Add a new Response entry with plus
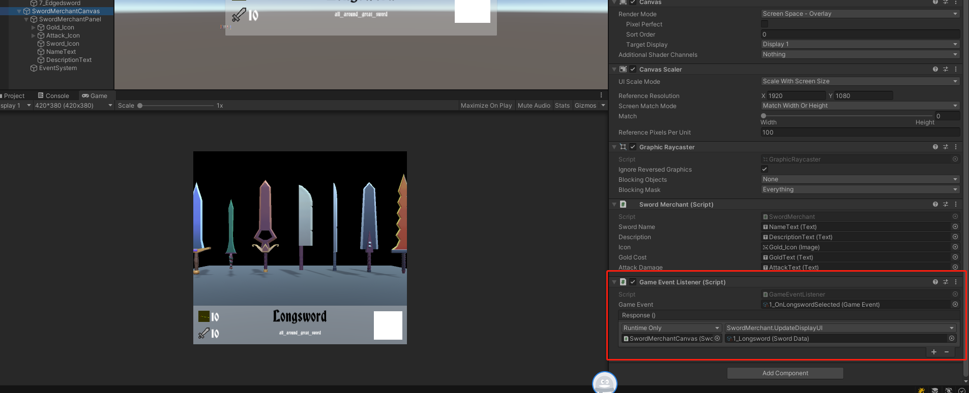Screen dimensions: 969x393 (x=934, y=352)
